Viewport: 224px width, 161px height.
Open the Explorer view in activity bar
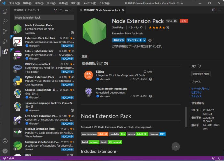click(5, 11)
